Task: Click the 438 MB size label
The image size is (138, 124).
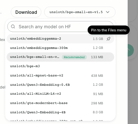Action: (97, 76)
